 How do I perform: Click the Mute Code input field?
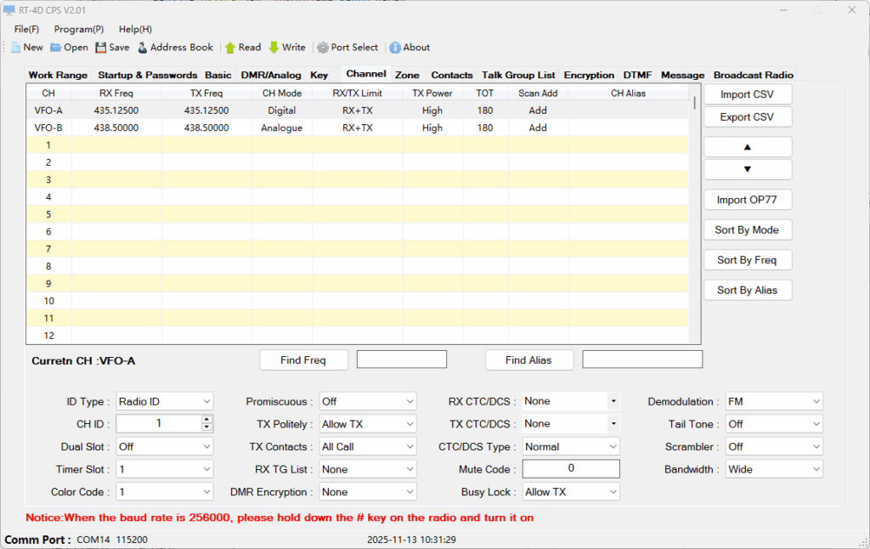pyautogui.click(x=570, y=468)
